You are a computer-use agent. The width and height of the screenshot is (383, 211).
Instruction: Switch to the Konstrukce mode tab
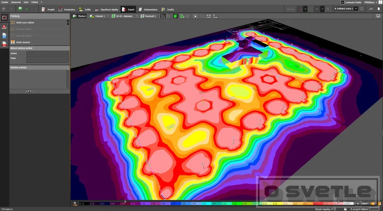(67, 9)
